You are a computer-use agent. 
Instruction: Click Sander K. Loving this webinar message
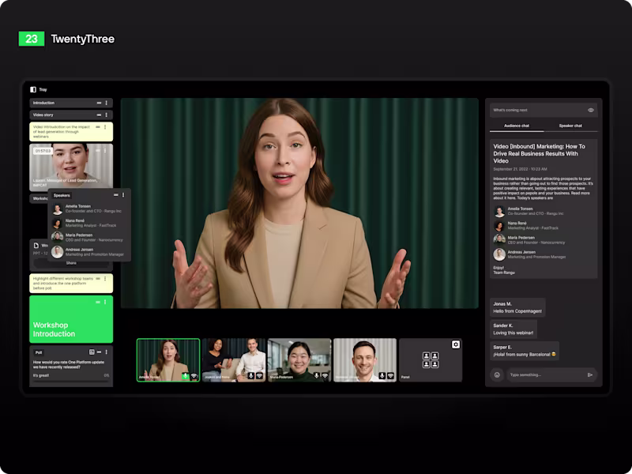click(513, 329)
